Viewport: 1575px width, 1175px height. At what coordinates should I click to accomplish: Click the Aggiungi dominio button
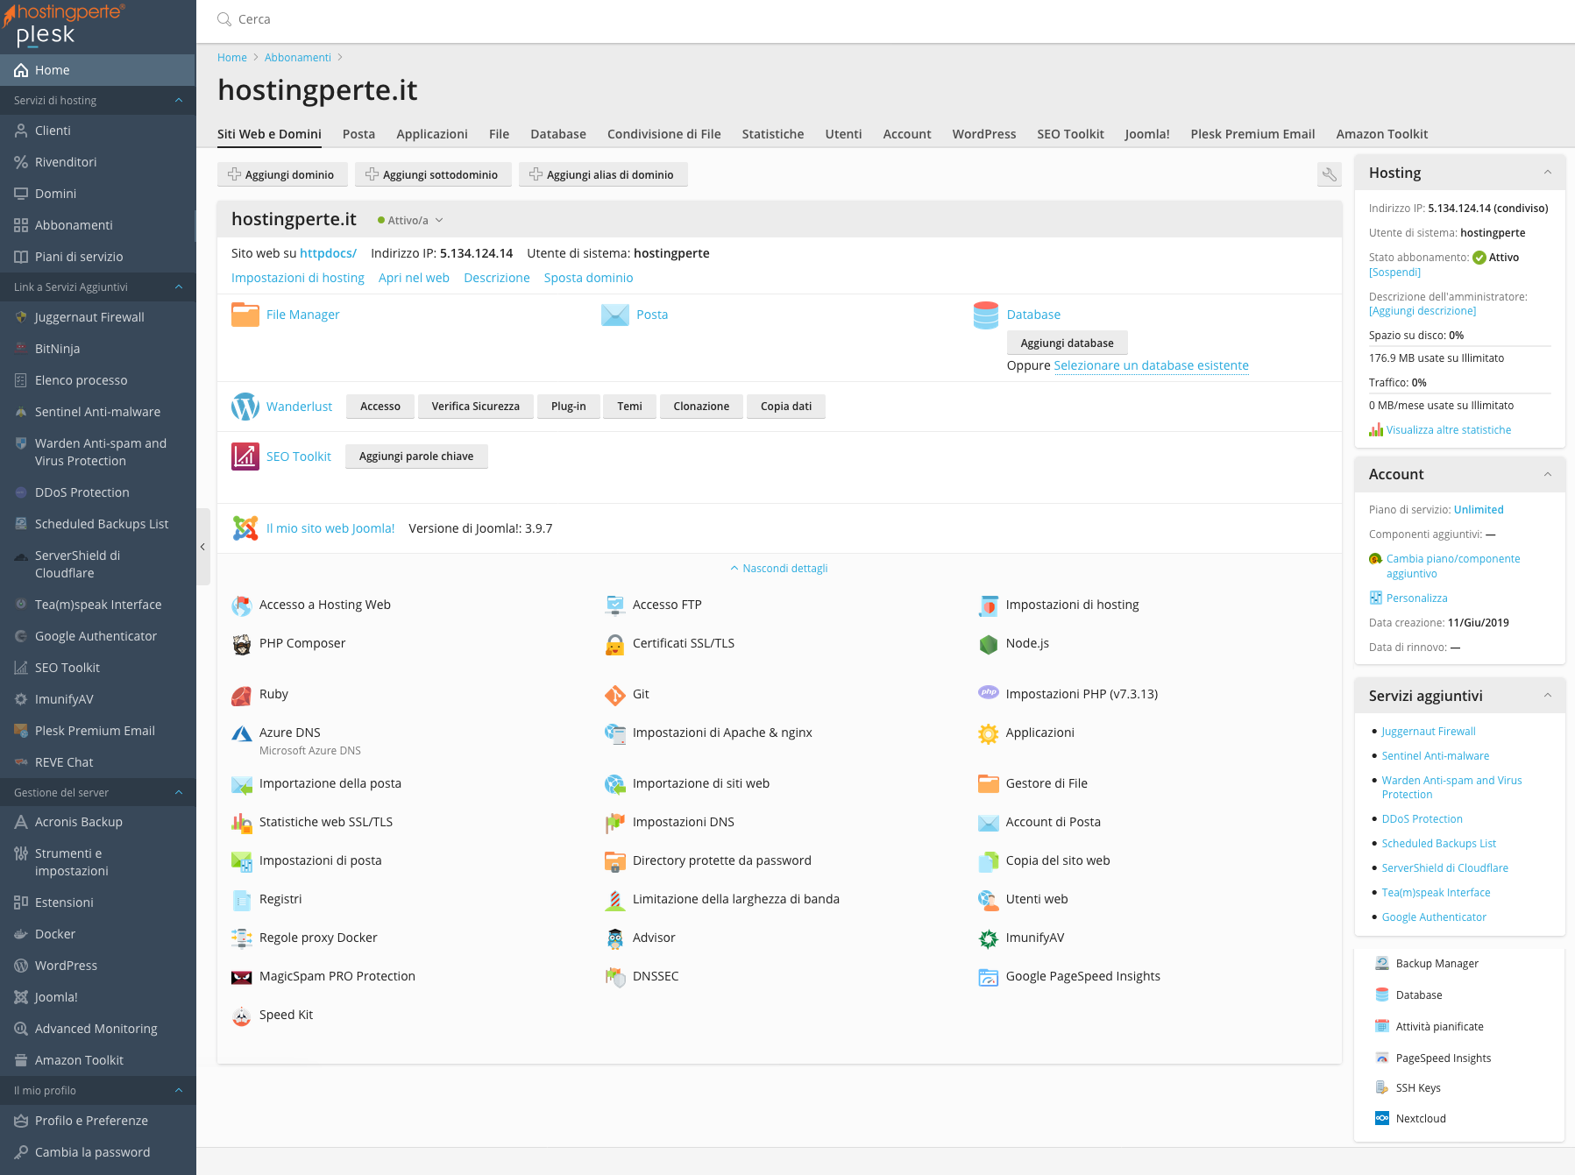point(281,175)
